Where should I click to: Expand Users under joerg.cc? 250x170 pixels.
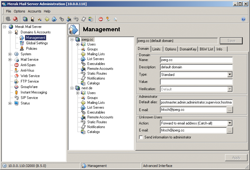(78, 44)
